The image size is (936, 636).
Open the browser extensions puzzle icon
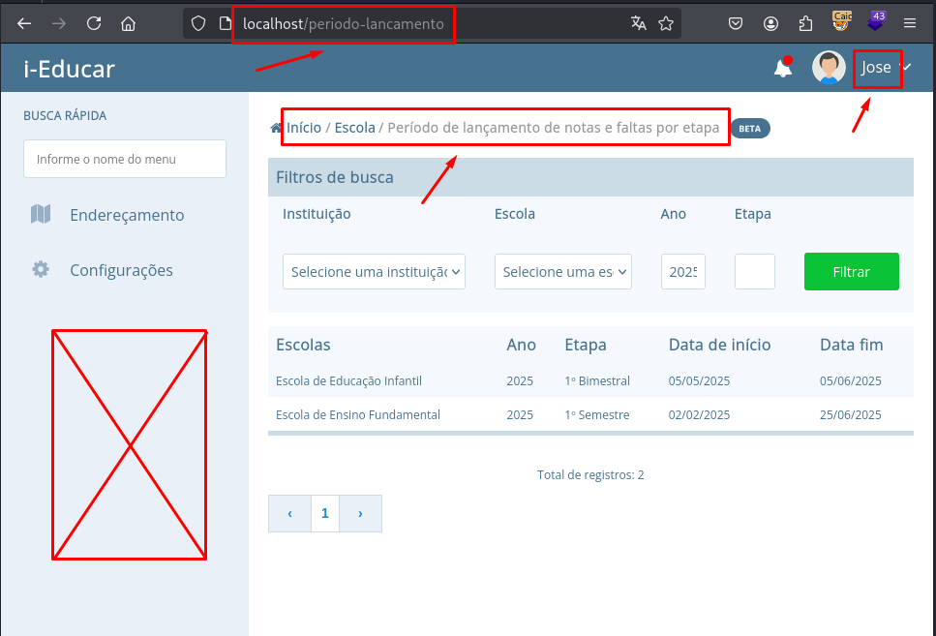click(805, 23)
